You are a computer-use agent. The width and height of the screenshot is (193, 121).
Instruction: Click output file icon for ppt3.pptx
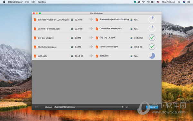click(x=97, y=56)
